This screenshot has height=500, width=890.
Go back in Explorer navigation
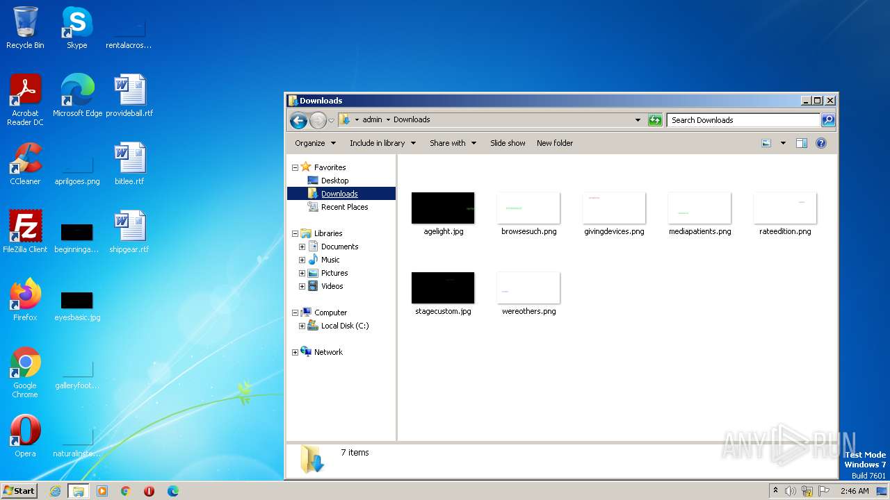(x=298, y=120)
